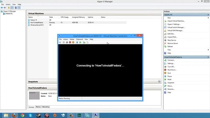The width and height of the screenshot is (210, 118).
Task: Click Turn Off... in Actions pane
Action: pyautogui.click(x=171, y=67)
